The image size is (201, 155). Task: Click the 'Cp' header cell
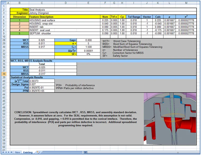click(122, 17)
